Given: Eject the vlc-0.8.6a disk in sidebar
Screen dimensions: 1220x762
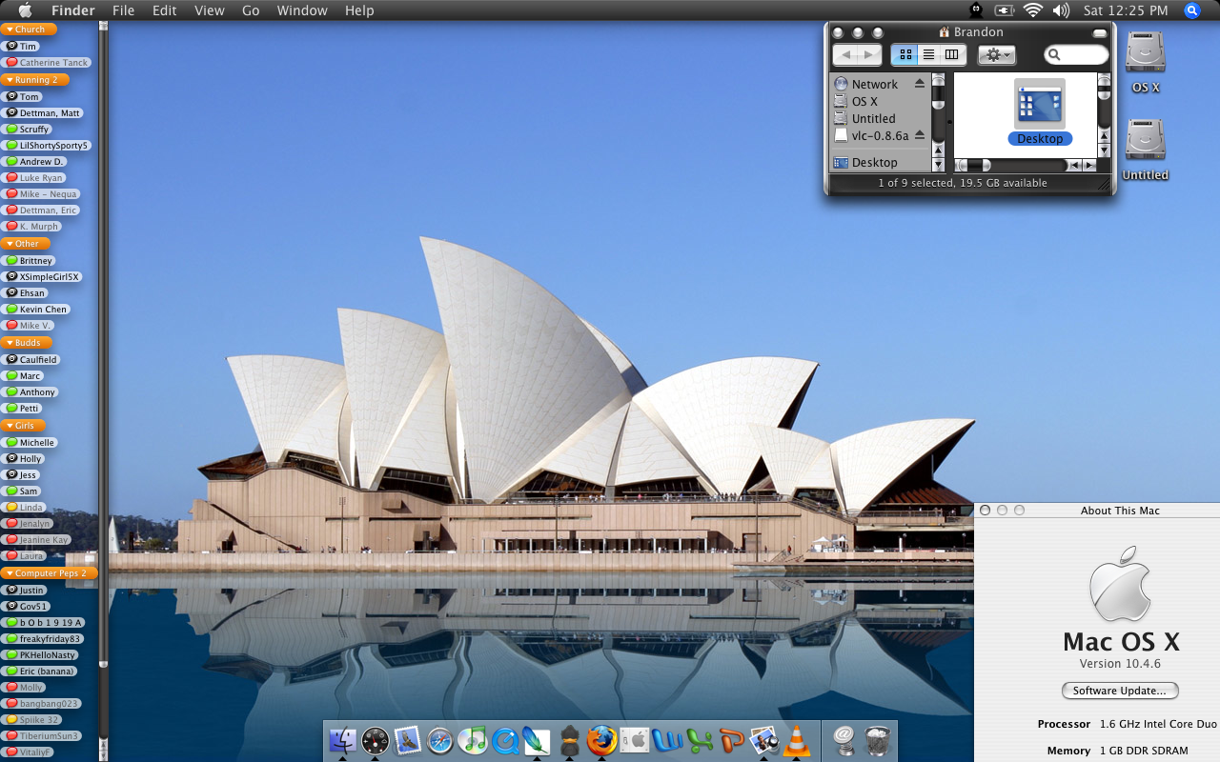Looking at the screenshot, I should 920,135.
